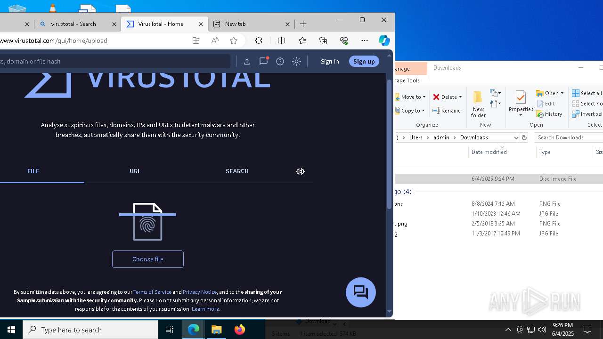
Task: Click the Edge app available icon in address bar
Action: [x=196, y=40]
